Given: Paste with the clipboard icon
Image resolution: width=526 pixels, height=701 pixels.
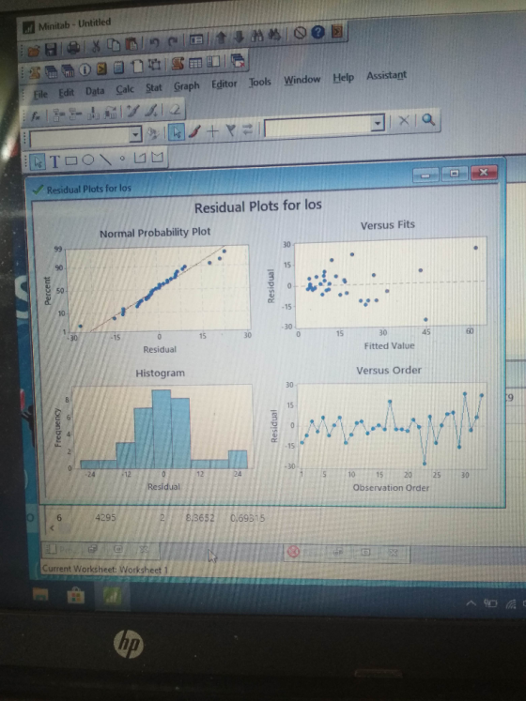Looking at the screenshot, I should pos(131,44).
